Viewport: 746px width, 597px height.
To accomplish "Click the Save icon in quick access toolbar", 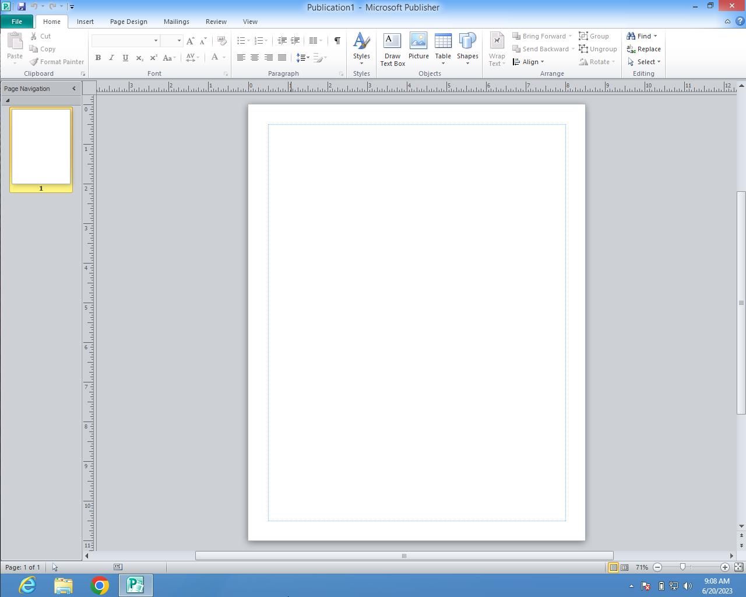I will [22, 6].
